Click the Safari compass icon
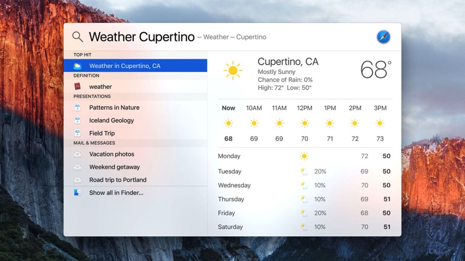The height and width of the screenshot is (261, 465). click(x=383, y=37)
